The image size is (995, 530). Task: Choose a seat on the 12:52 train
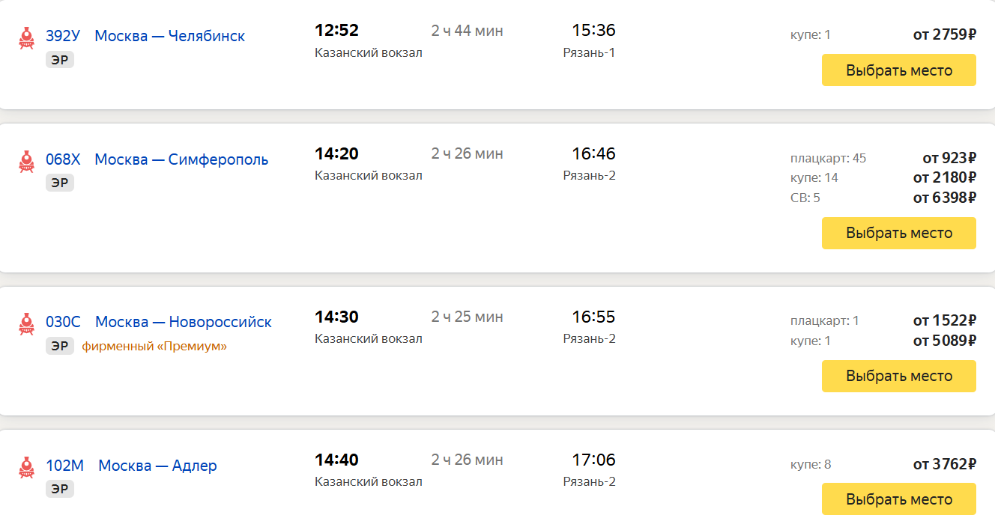pos(899,70)
